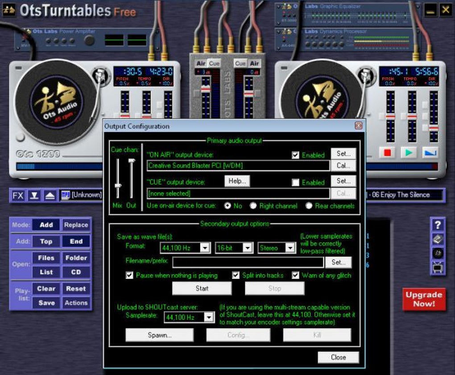Close the Output Configuration dialog via X
This screenshot has height=375, width=455.
tap(359, 126)
